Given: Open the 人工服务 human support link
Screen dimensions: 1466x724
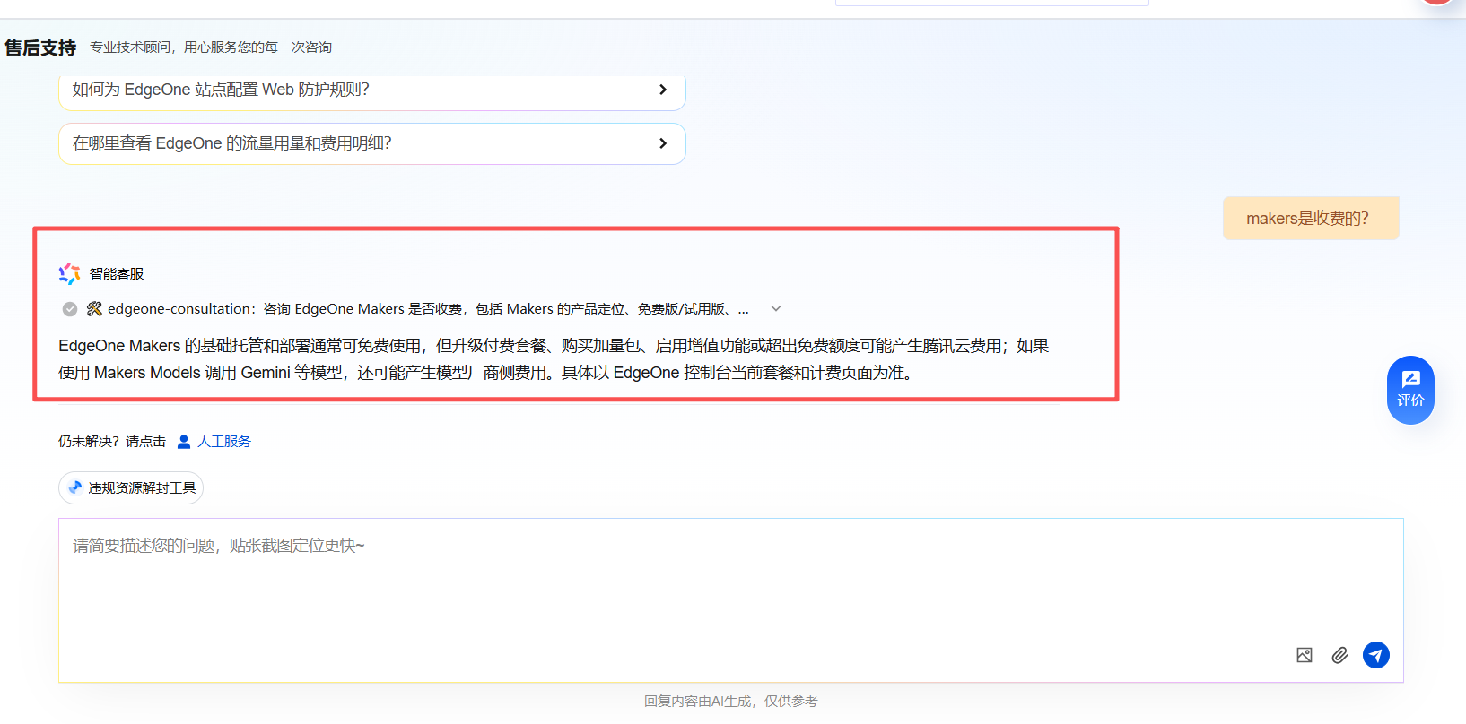Looking at the screenshot, I should (x=224, y=442).
